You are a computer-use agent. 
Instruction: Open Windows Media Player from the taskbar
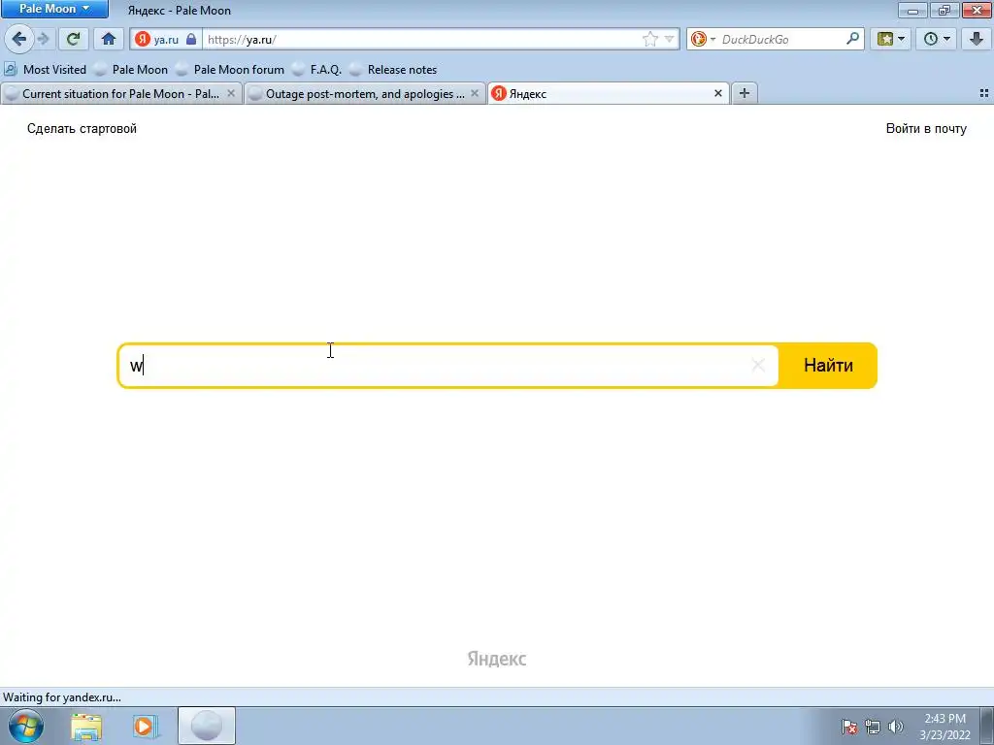point(144,727)
